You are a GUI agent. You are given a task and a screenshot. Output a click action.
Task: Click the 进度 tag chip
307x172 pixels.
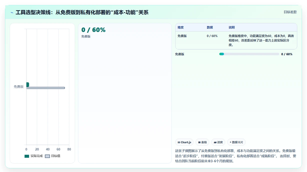[218, 142]
